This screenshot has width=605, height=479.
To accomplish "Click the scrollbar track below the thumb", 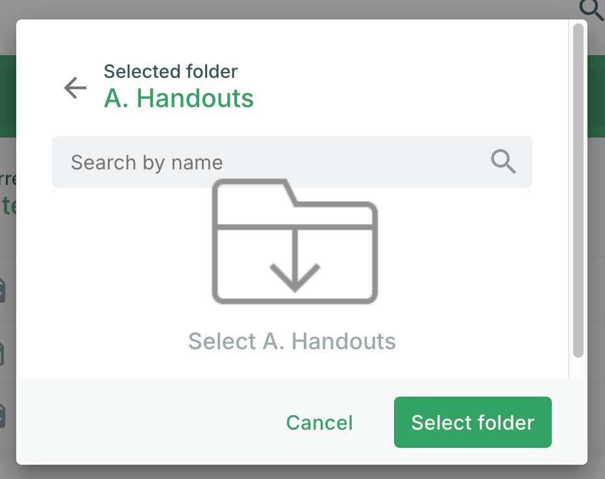I will tap(578, 367).
